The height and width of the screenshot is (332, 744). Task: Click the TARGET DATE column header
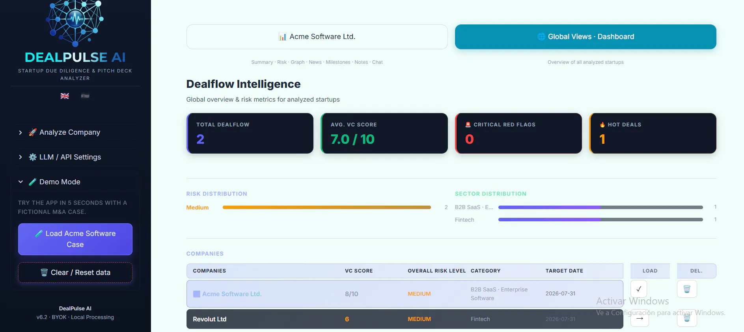click(x=564, y=271)
